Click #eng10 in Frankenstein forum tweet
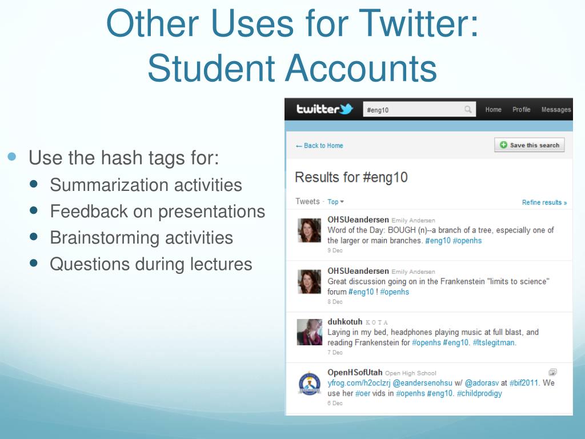This screenshot has height=439, width=585. click(361, 292)
